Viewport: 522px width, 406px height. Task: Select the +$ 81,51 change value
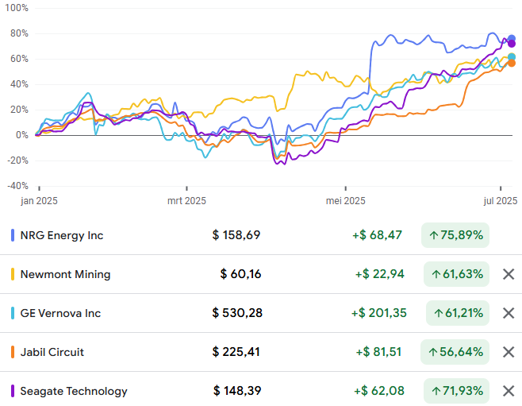tap(378, 352)
